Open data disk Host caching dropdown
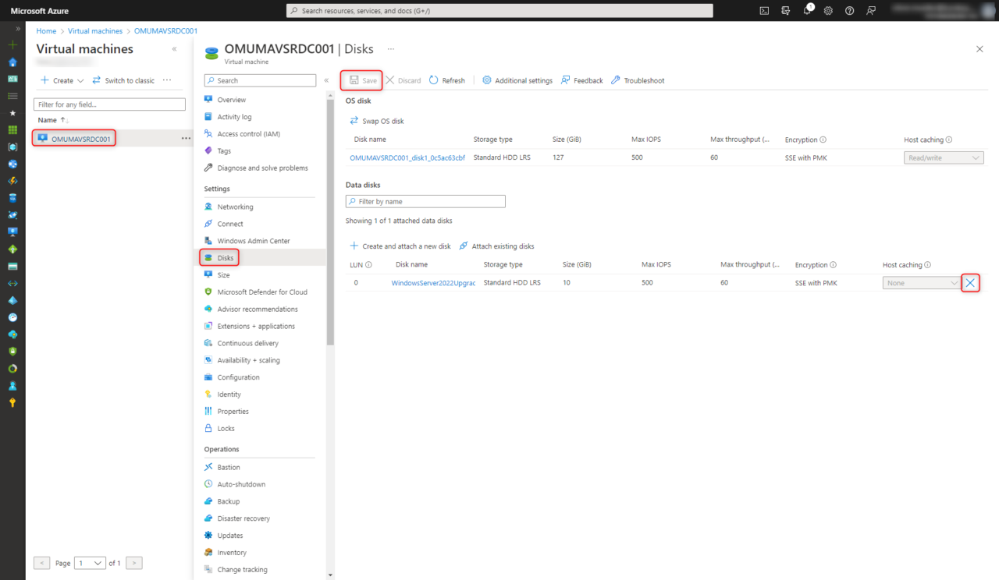This screenshot has height=580, width=999. pyautogui.click(x=922, y=283)
